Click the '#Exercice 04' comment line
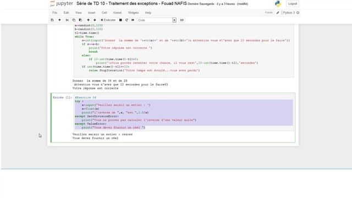This screenshot has width=352, height=198. tap(86, 97)
